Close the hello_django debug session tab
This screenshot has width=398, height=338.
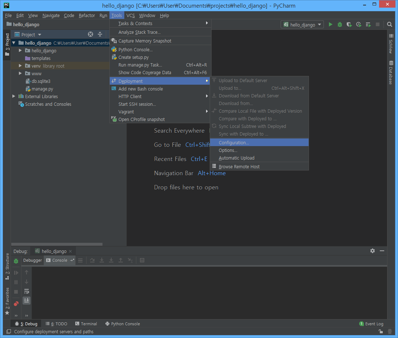(70, 251)
